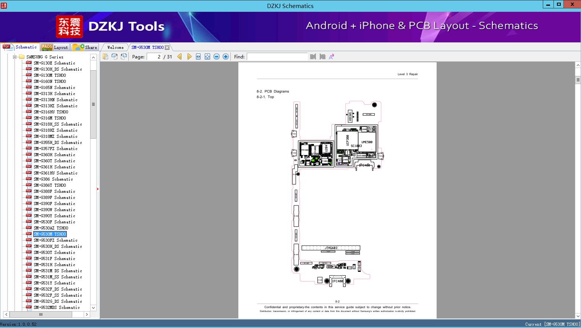Image resolution: width=581 pixels, height=328 pixels.
Task: Click the JTAG603 label on PCB diagram
Action: 331,248
